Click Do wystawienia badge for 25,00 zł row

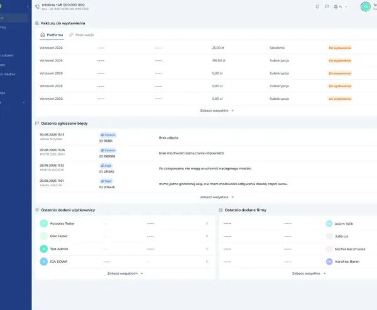[x=340, y=48]
